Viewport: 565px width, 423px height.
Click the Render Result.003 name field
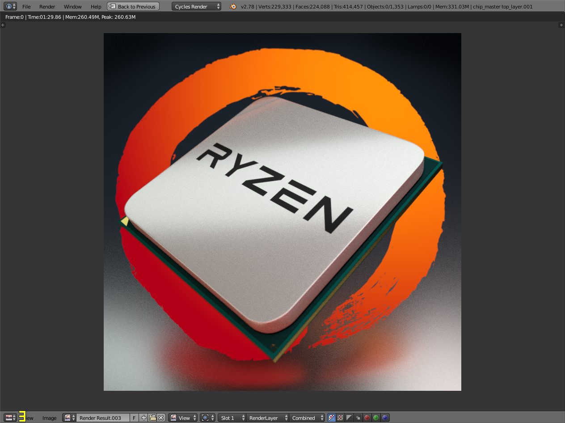click(103, 418)
